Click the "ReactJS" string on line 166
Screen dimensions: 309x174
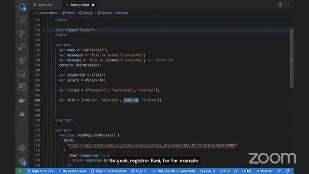pyautogui.click(x=111, y=100)
